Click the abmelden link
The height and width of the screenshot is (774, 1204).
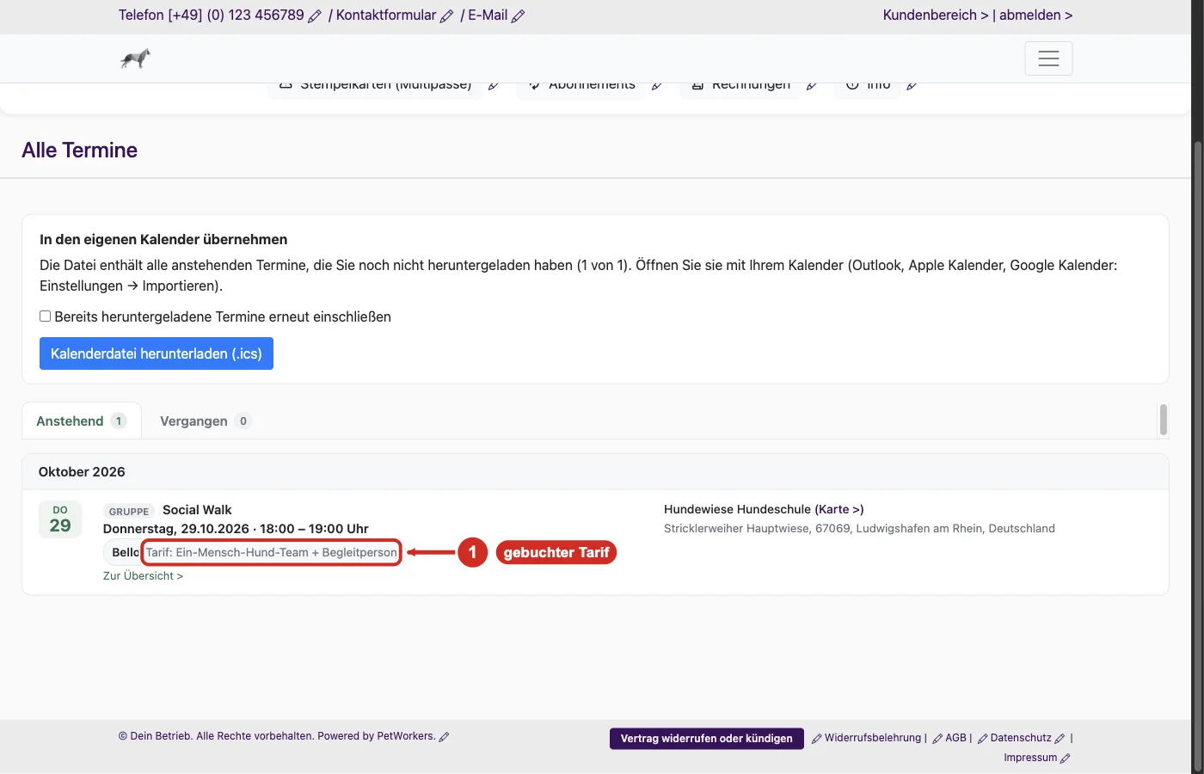(x=1035, y=15)
